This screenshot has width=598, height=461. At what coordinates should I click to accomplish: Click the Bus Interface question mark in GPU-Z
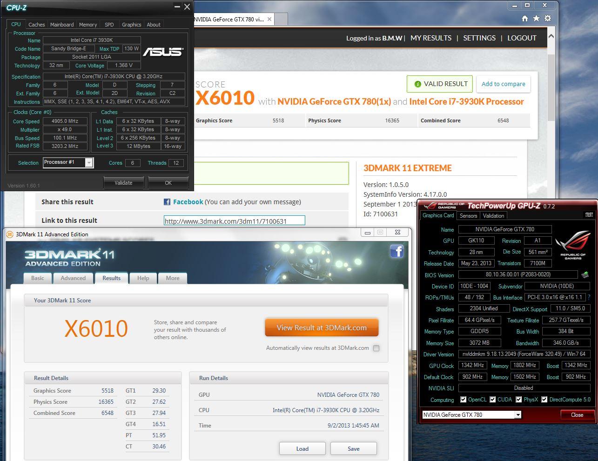point(589,297)
